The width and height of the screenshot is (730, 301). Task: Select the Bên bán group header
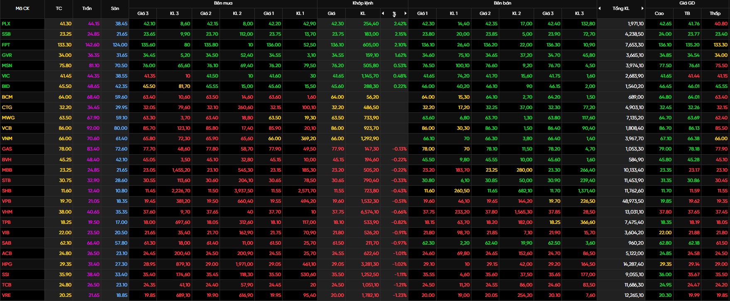coord(502,3)
